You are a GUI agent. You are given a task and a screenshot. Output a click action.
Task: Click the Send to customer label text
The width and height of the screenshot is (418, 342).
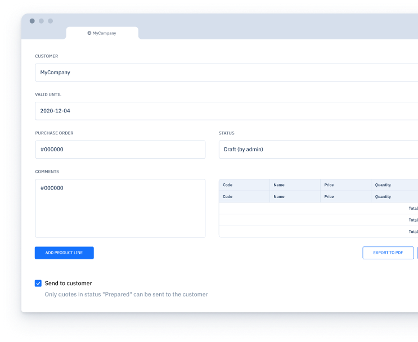point(68,283)
